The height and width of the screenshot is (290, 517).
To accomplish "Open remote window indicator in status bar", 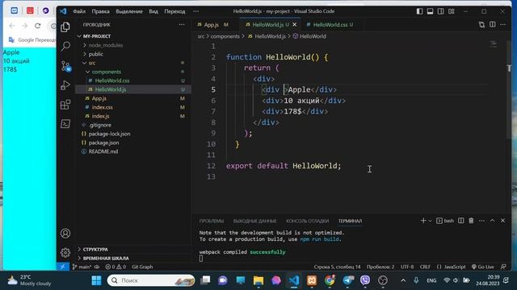I will pos(63,267).
